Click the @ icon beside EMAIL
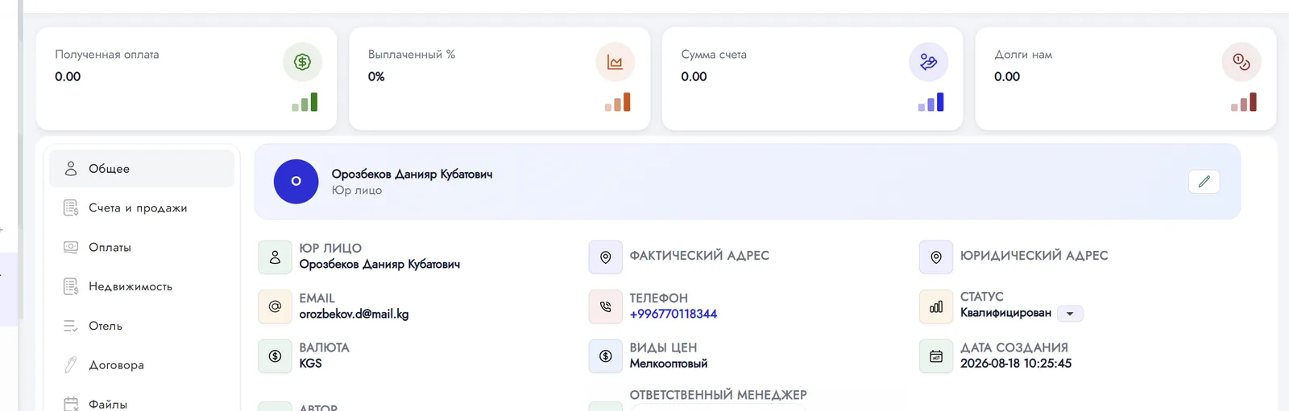Screen dimensions: 1289x411 pyautogui.click(x=275, y=306)
